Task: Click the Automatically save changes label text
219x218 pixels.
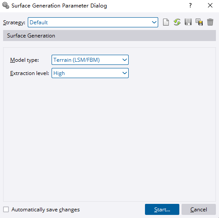Action: click(45, 210)
